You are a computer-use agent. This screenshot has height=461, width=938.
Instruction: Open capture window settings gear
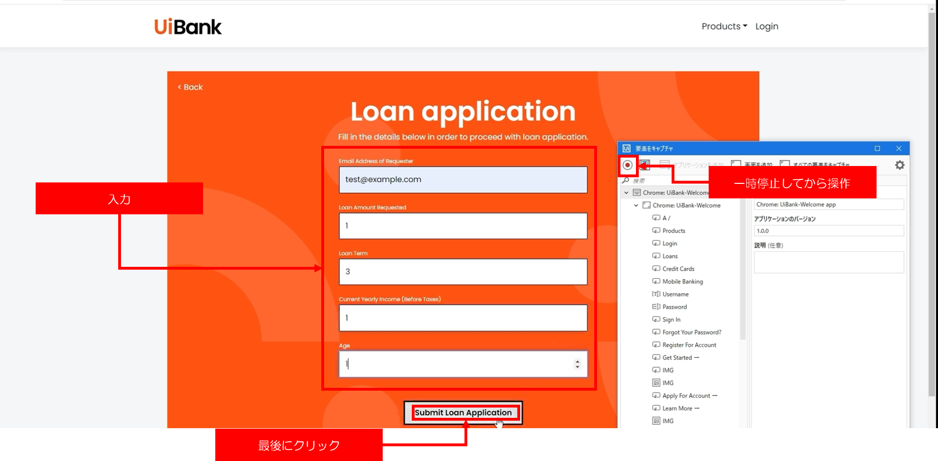coord(900,165)
